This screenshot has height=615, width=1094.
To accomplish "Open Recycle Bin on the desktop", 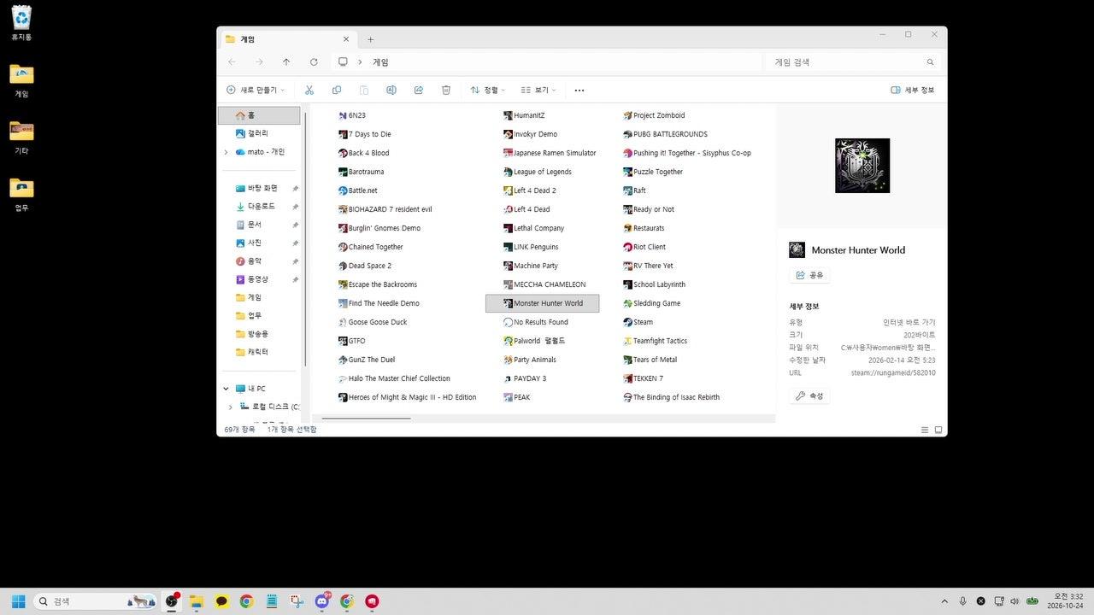I will (x=21, y=24).
